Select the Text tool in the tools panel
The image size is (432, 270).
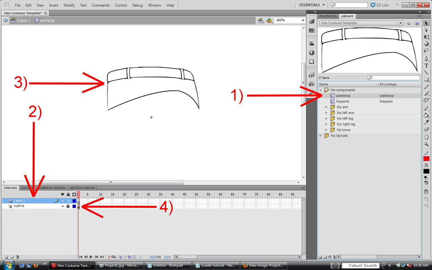[426, 65]
